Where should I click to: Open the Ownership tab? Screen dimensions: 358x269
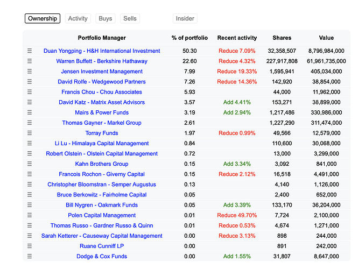click(43, 18)
